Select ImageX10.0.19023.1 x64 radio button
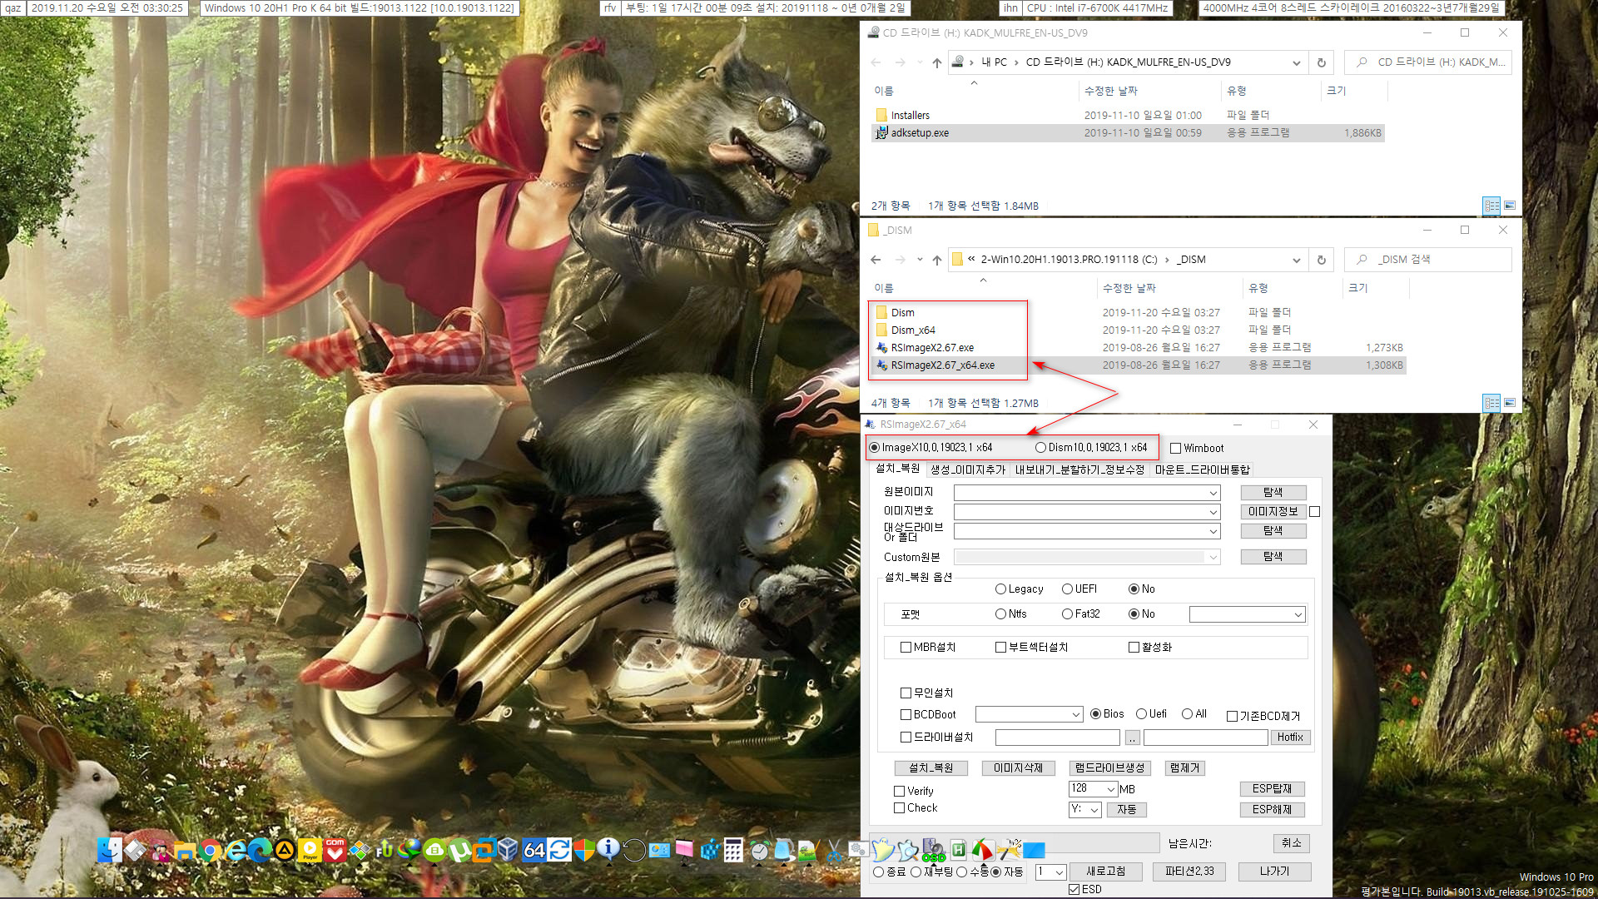The height and width of the screenshot is (899, 1598). 875,448
